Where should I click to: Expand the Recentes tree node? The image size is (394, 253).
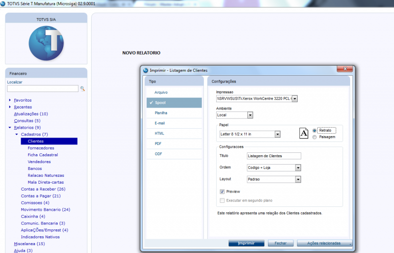click(x=10, y=107)
